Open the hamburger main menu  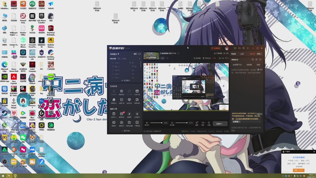click(248, 48)
